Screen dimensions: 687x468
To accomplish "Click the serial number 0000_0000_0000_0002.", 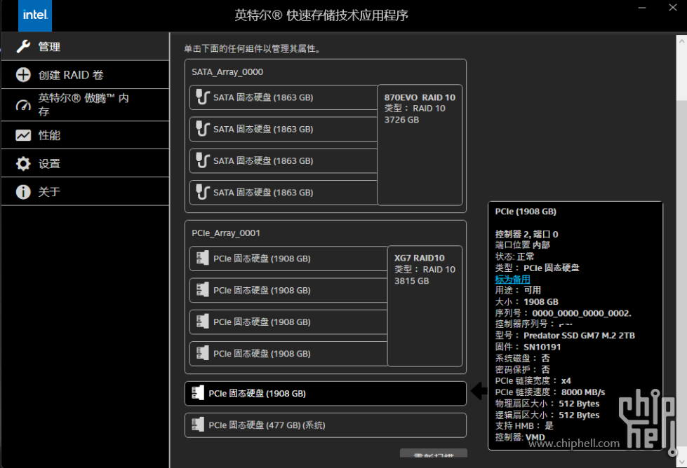I will 582,313.
